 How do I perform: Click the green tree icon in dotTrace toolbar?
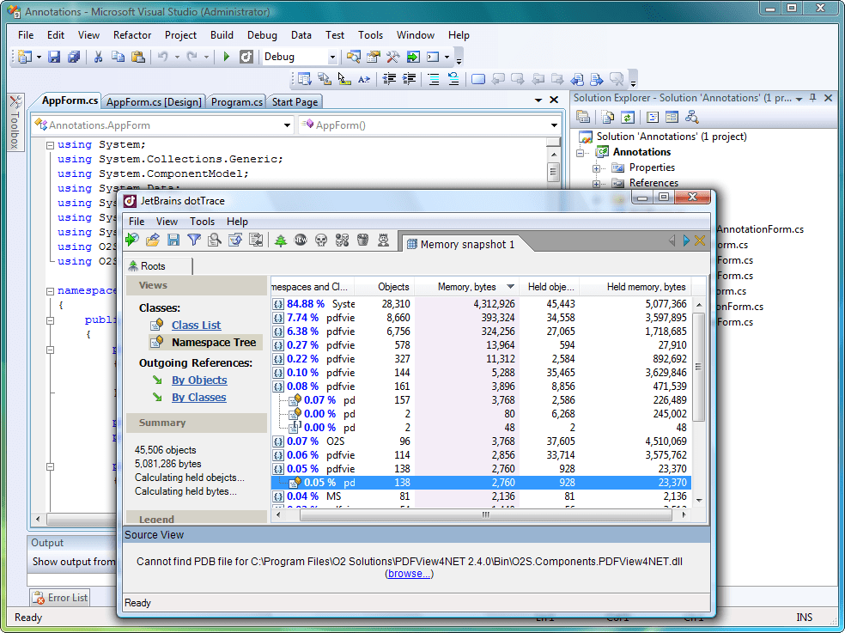(x=281, y=240)
